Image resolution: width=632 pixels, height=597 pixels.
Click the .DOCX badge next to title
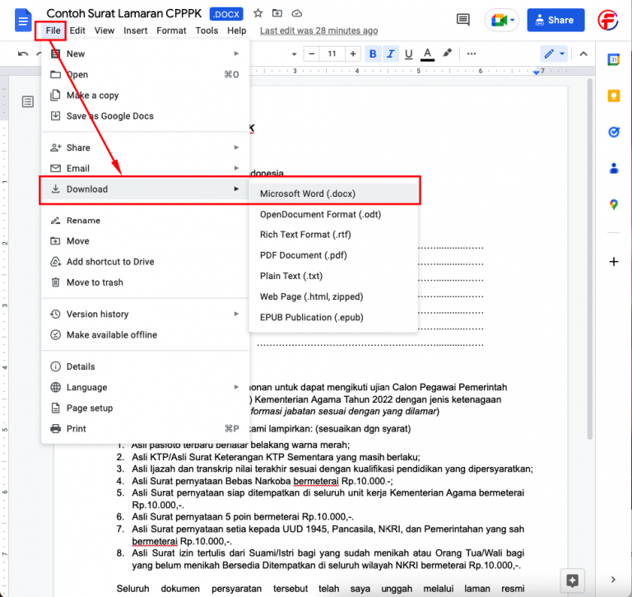[x=226, y=14]
